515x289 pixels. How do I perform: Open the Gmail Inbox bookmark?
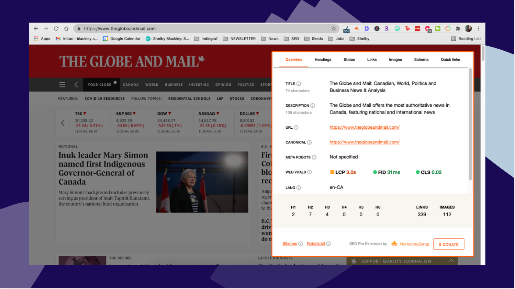coord(77,39)
